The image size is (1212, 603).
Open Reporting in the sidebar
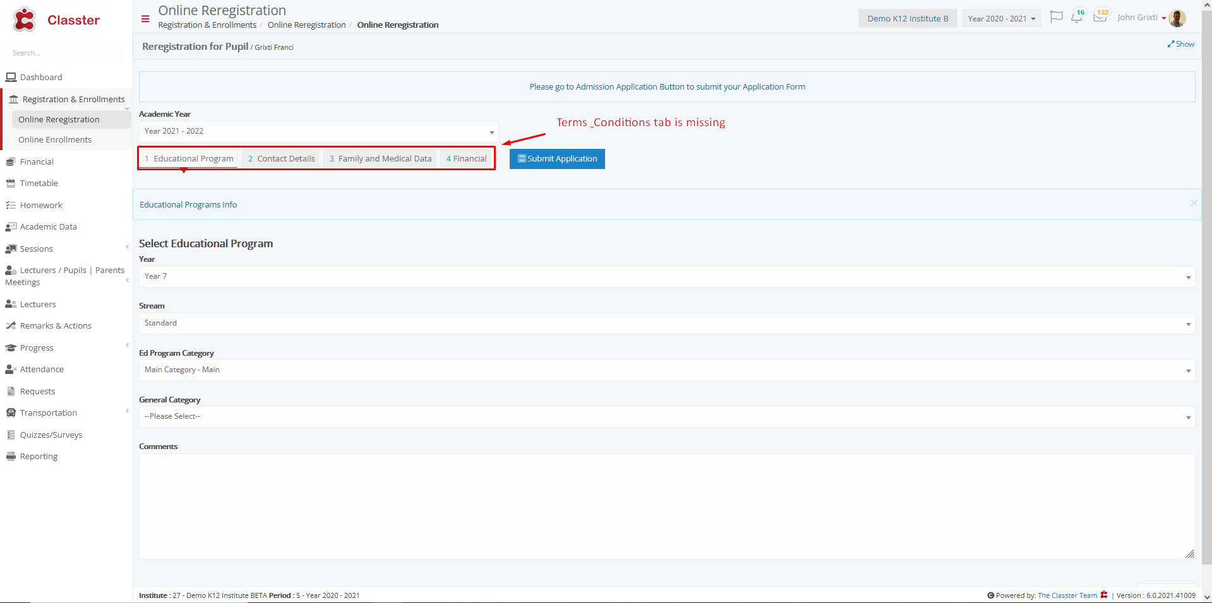point(39,456)
